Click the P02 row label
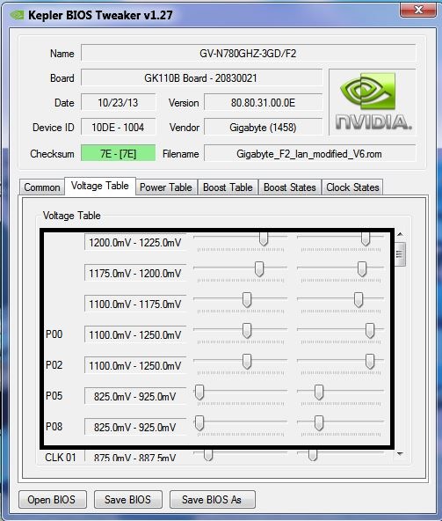Screen dimensions: 442x521 coord(54,365)
